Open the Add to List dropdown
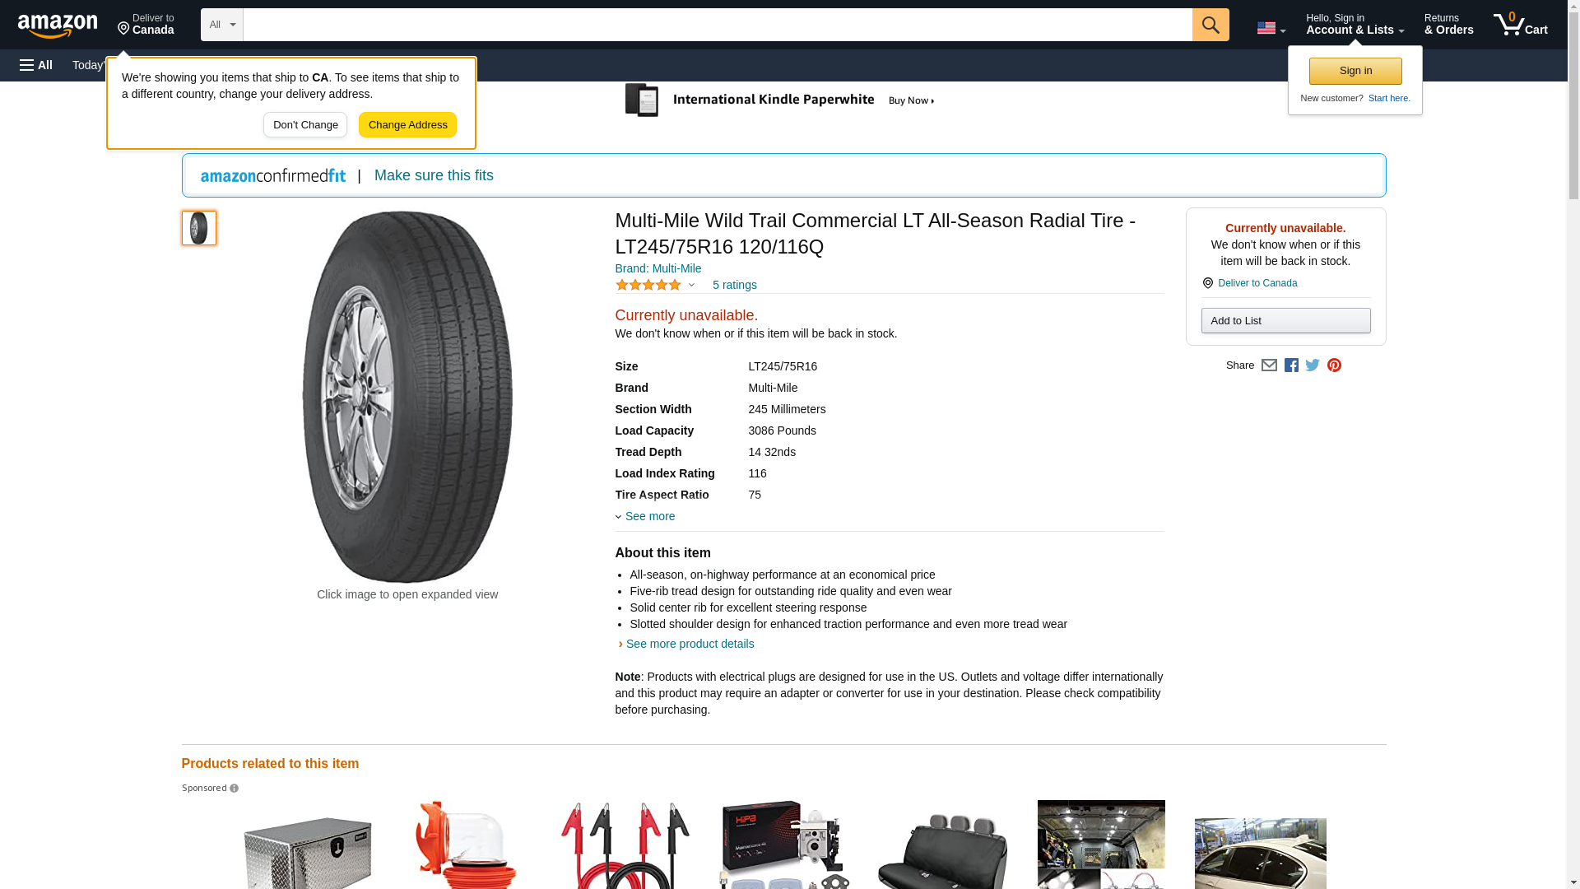The height and width of the screenshot is (889, 1580). pyautogui.click(x=1285, y=320)
